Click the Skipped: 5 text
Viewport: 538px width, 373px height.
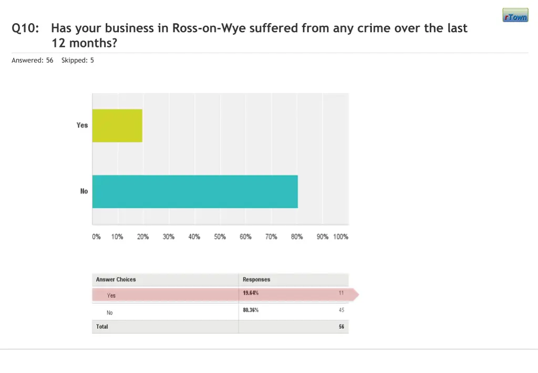[78, 61]
